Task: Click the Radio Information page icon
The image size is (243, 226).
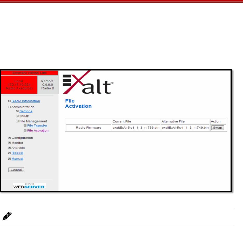Action: 9,101
